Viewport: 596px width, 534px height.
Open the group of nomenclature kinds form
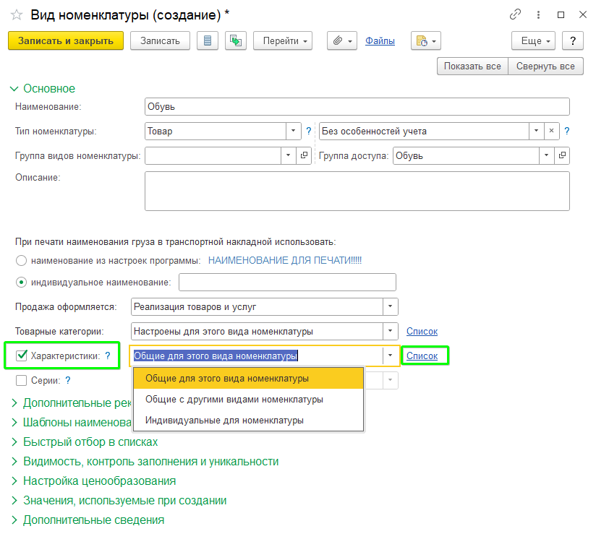[304, 155]
